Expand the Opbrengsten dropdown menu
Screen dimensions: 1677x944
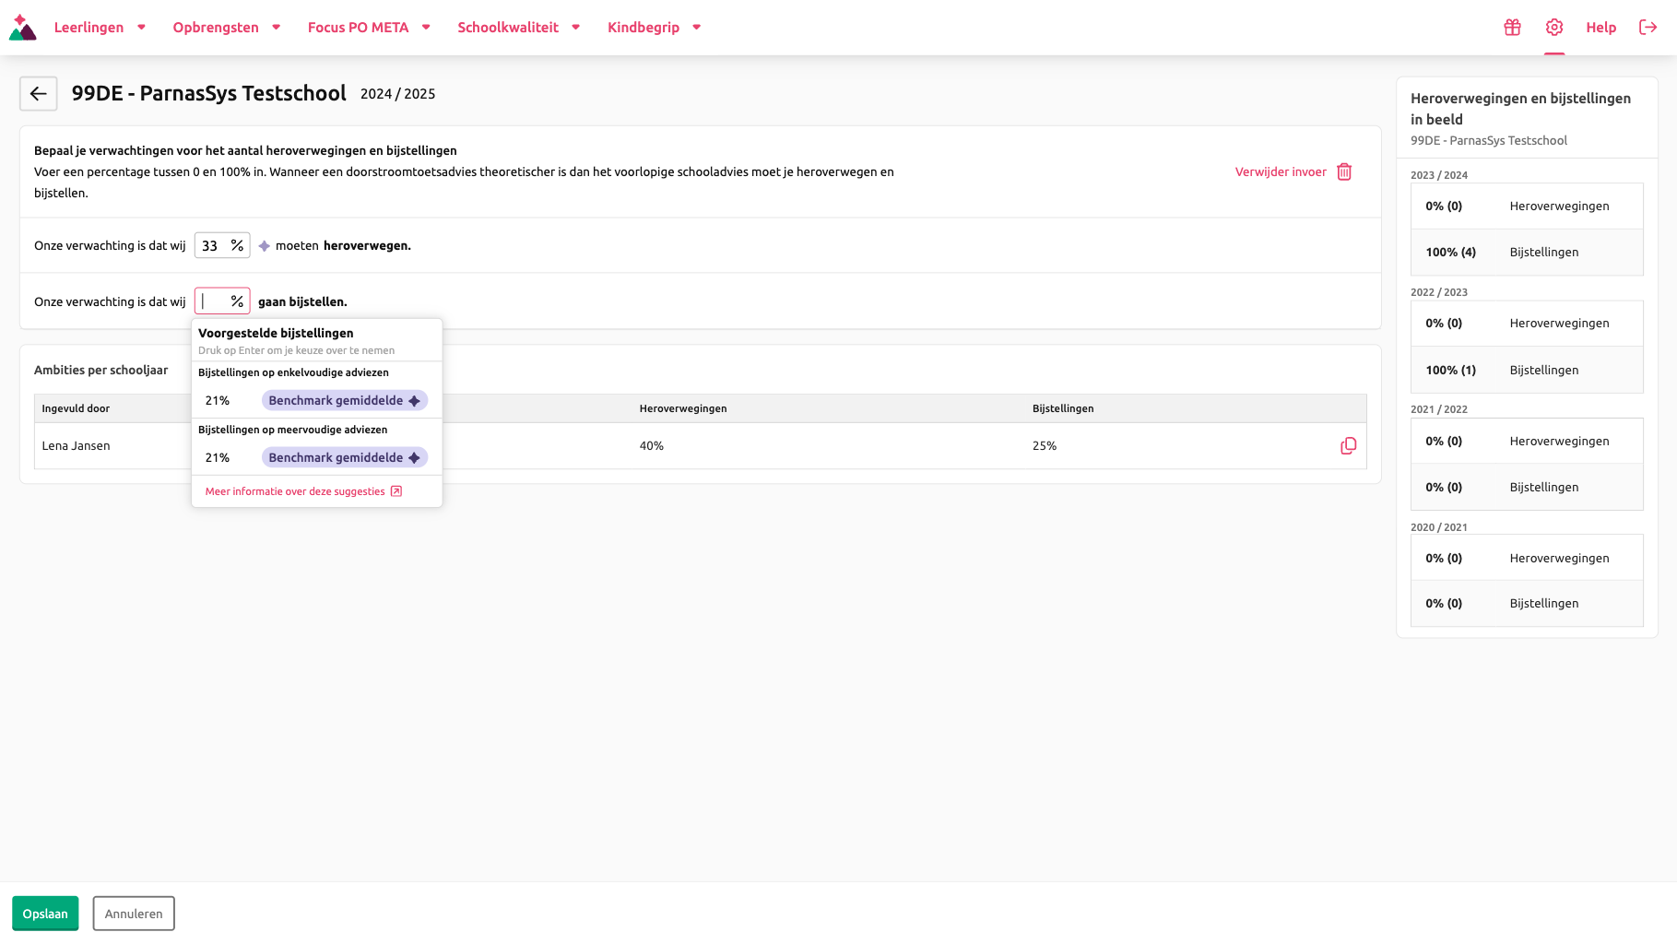(227, 28)
